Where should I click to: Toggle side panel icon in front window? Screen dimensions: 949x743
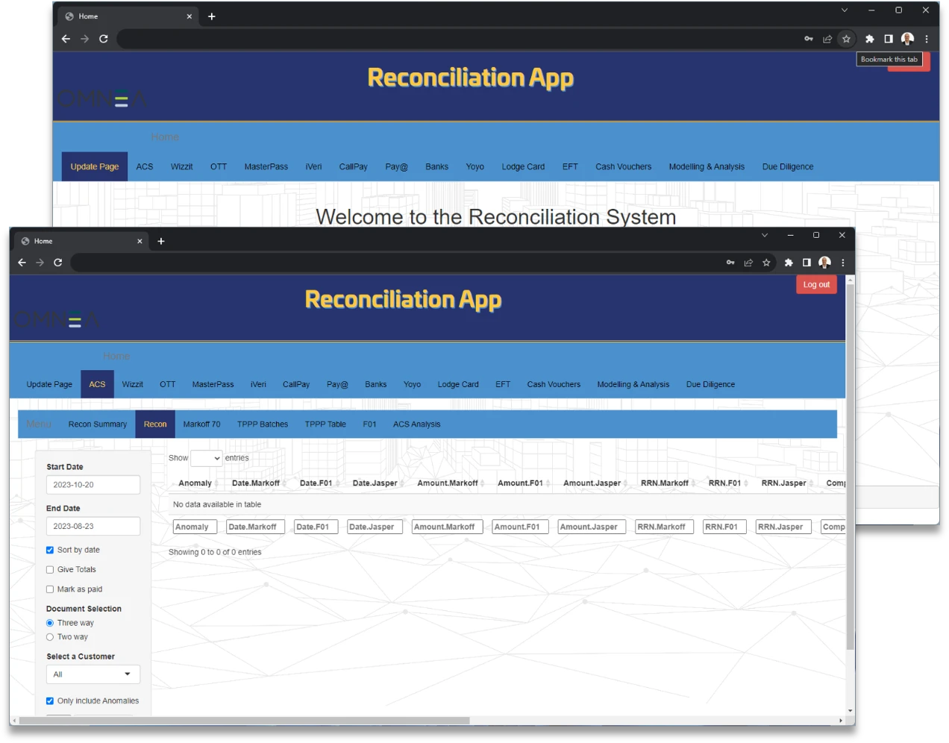[807, 263]
